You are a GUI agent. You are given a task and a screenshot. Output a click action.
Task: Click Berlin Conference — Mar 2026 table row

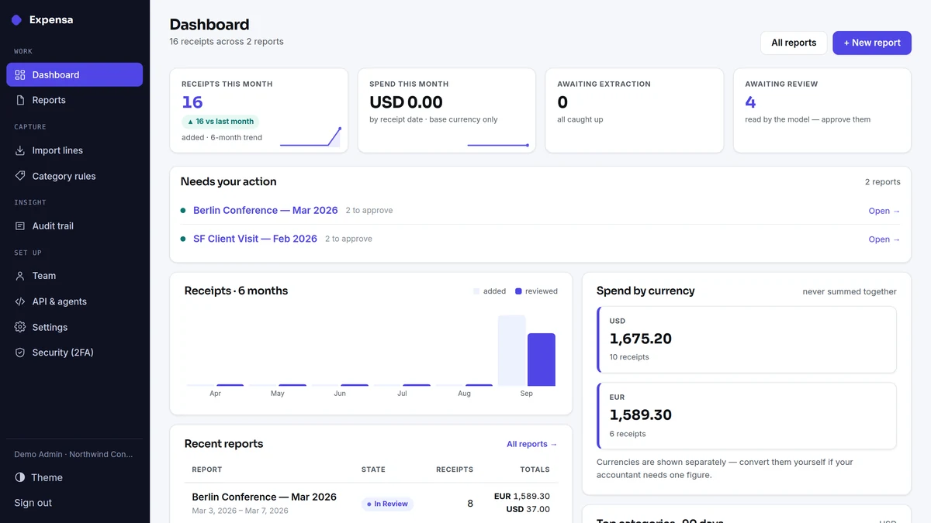[371, 503]
